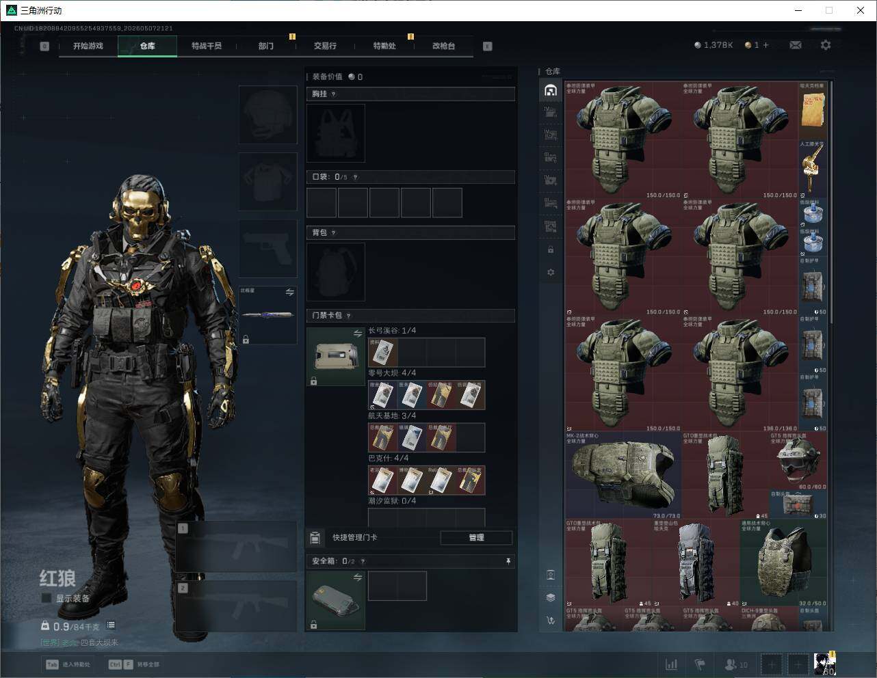Open the sixth expansion storage box tab
877x678 pixels.
551,226
